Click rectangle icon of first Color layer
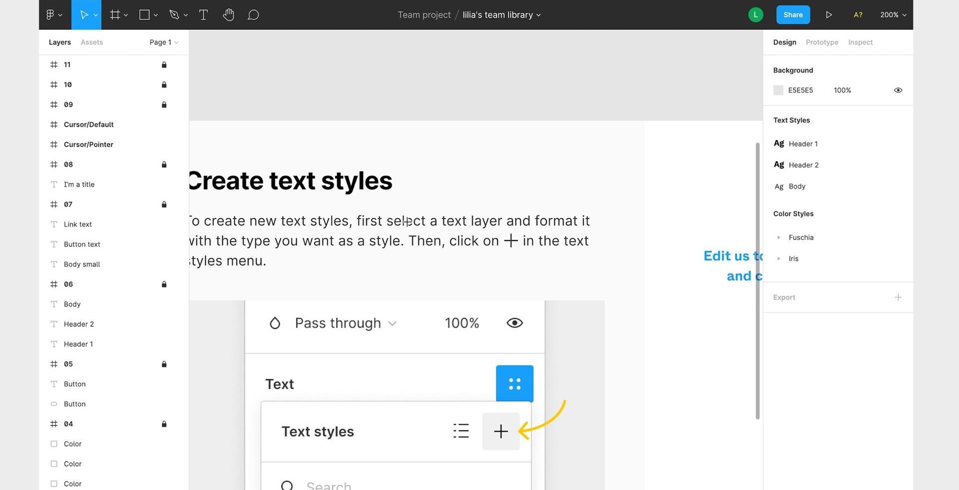 54,444
